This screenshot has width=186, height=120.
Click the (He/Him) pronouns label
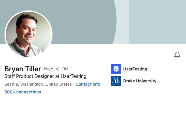(51, 69)
